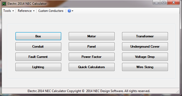
Task: Click the window resize grip in status bar
Action: tap(178, 92)
